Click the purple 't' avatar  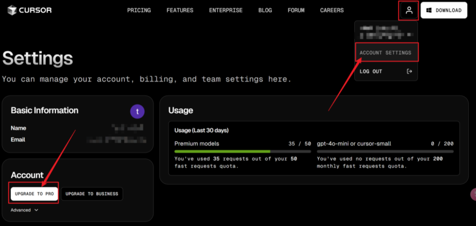[137, 111]
